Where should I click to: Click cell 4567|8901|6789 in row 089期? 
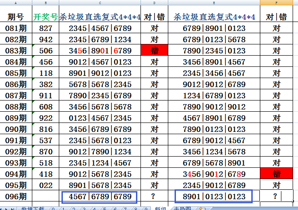pyautogui.click(x=214, y=118)
